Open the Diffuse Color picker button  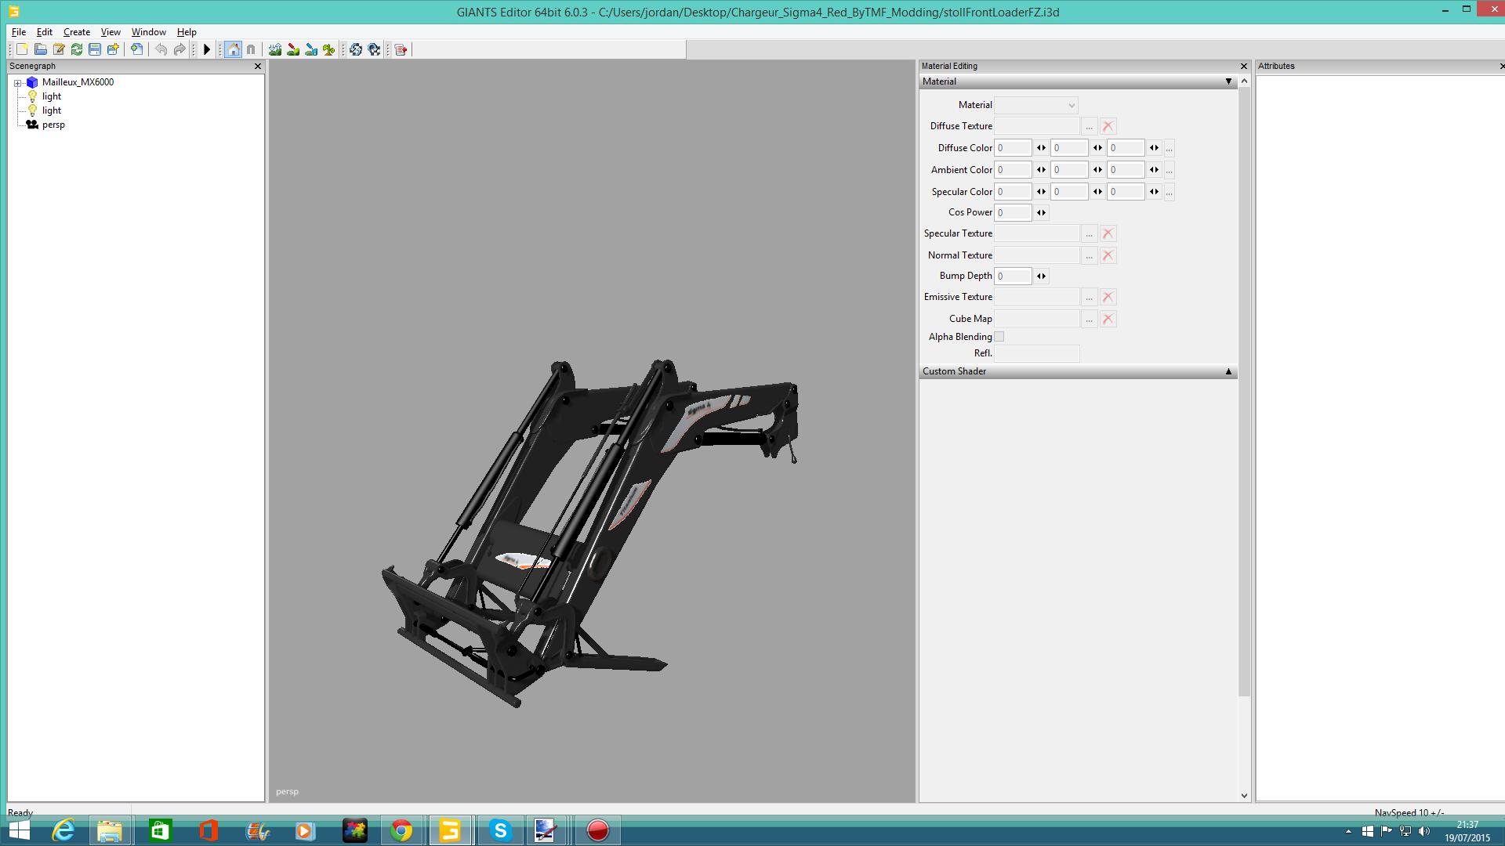click(1169, 148)
